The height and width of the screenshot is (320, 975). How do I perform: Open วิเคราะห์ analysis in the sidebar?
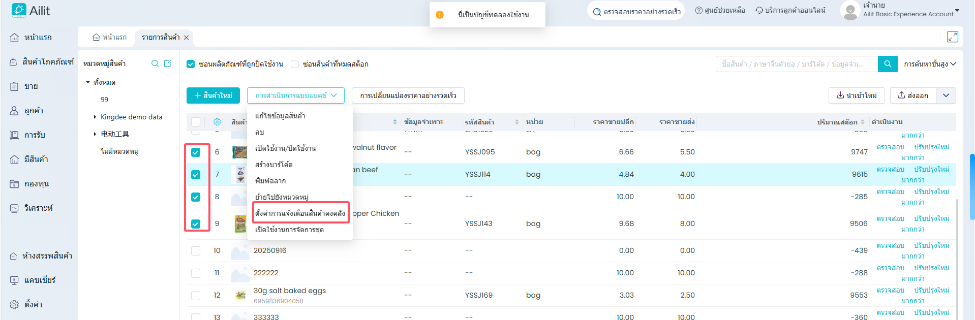[x=38, y=208]
